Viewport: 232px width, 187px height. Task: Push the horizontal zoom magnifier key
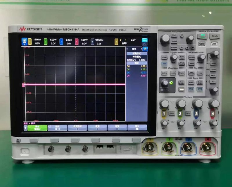tap(182, 35)
